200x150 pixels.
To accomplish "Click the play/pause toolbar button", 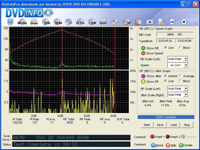I will coord(172,22).
